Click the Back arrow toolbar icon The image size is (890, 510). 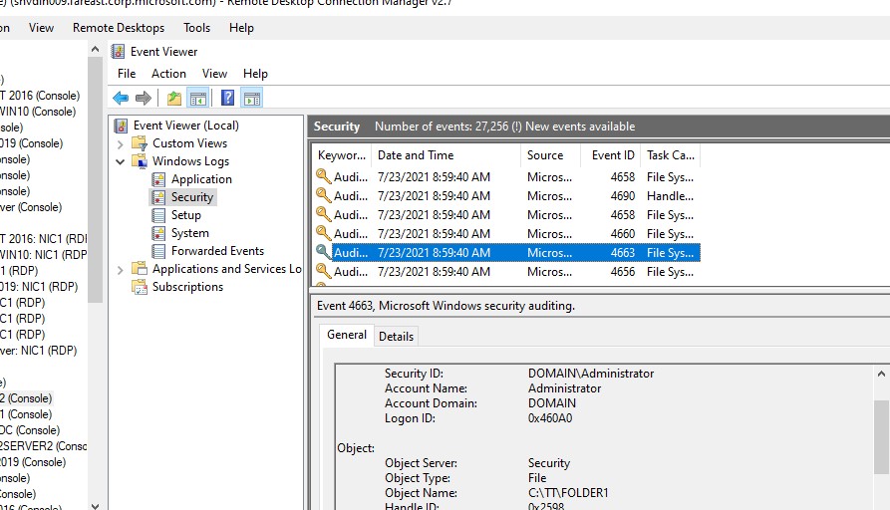pyautogui.click(x=121, y=99)
